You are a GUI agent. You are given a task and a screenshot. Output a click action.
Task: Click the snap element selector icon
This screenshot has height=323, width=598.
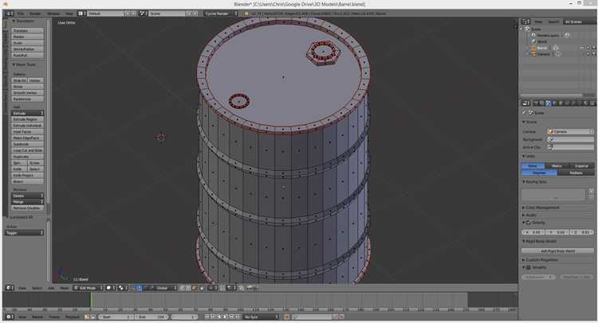coord(232,288)
